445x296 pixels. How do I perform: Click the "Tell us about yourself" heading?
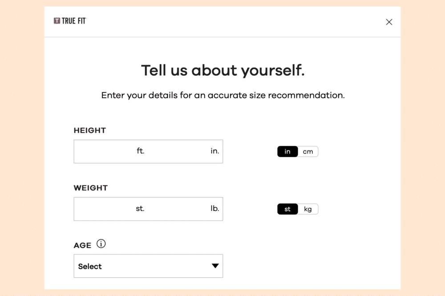pyautogui.click(x=222, y=71)
